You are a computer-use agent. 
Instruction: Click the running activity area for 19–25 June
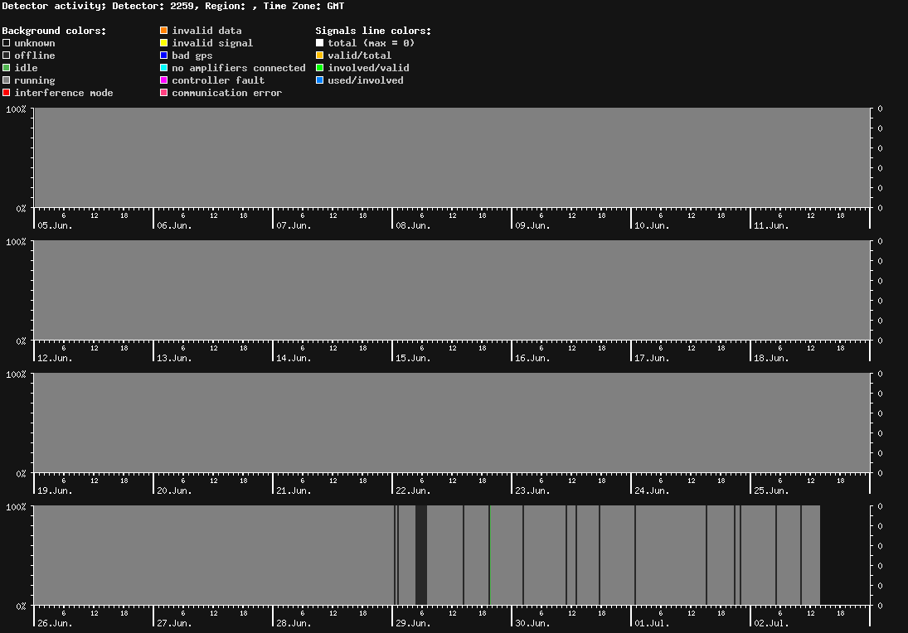[452, 423]
